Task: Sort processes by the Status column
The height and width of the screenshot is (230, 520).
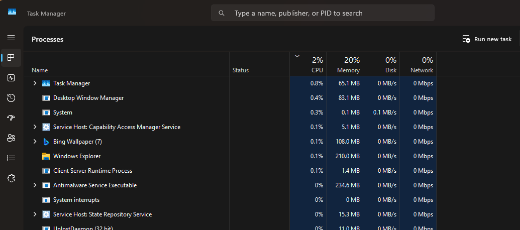Action: click(259, 64)
